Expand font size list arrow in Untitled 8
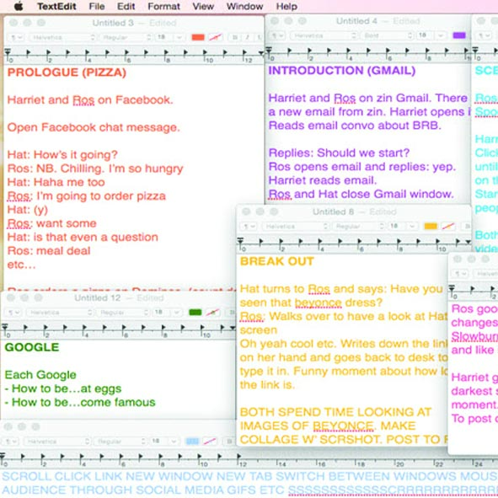The image size is (498, 498). click(412, 226)
